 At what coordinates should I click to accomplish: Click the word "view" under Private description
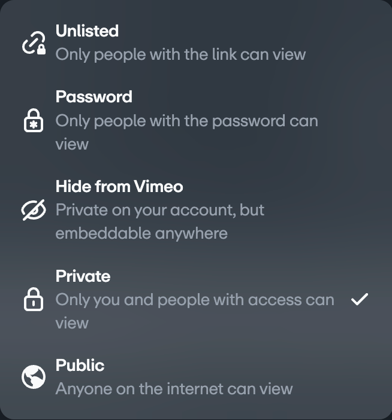pyautogui.click(x=72, y=323)
